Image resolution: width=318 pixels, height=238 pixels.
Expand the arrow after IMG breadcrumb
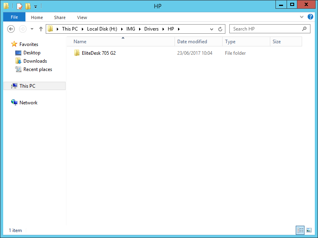point(140,29)
